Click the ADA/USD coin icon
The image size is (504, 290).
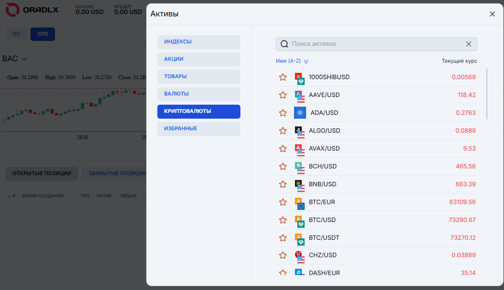(x=300, y=113)
